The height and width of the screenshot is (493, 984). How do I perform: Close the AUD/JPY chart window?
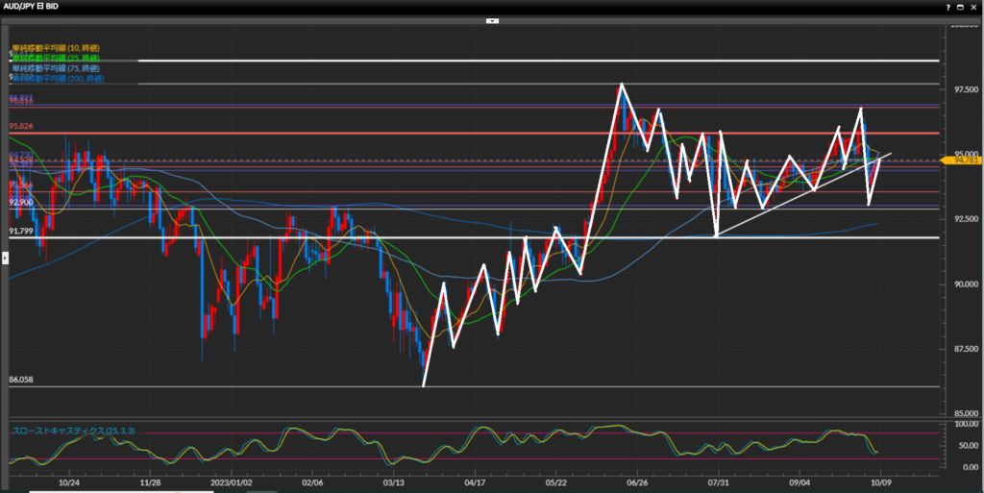pos(974,6)
